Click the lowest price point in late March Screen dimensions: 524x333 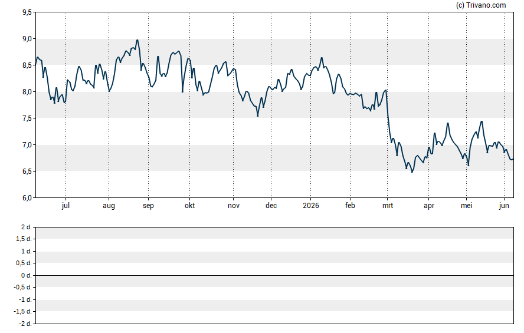(x=412, y=172)
